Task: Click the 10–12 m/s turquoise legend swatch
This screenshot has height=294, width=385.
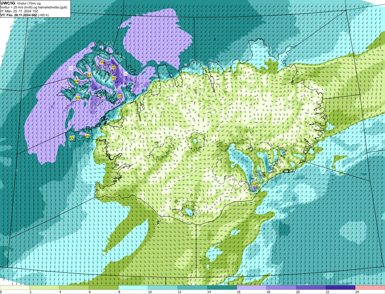Action: [163, 288]
